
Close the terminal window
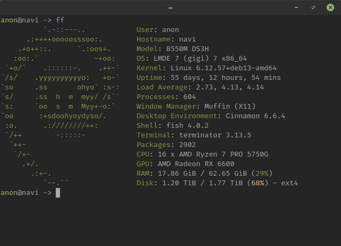(330, 7)
